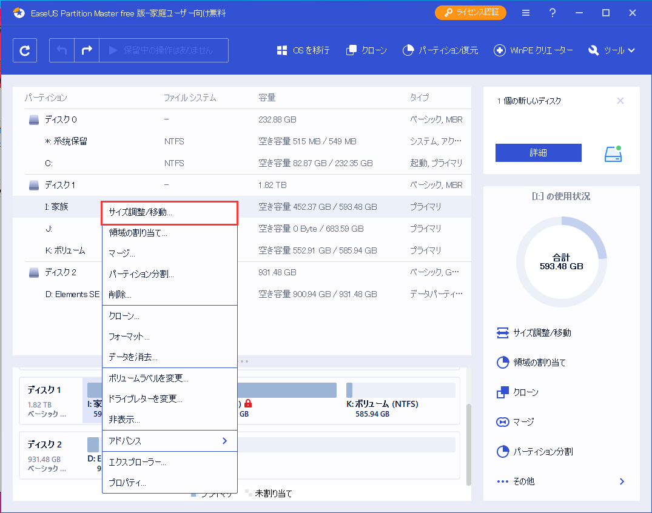Expand the ツール dropdown menu
Viewport: 652px width, 513px height.
click(611, 50)
